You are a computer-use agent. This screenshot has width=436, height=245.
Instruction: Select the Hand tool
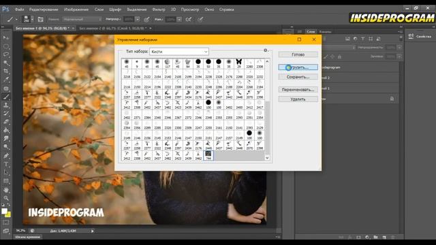[6, 190]
